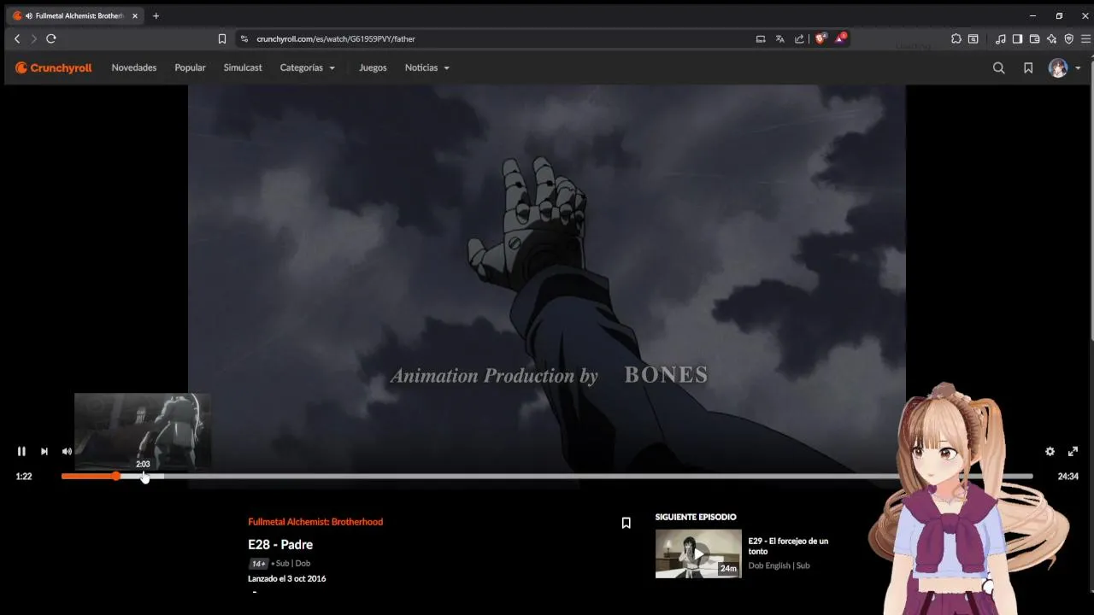View site information icon in the address bar
1094x615 pixels.
click(x=244, y=38)
